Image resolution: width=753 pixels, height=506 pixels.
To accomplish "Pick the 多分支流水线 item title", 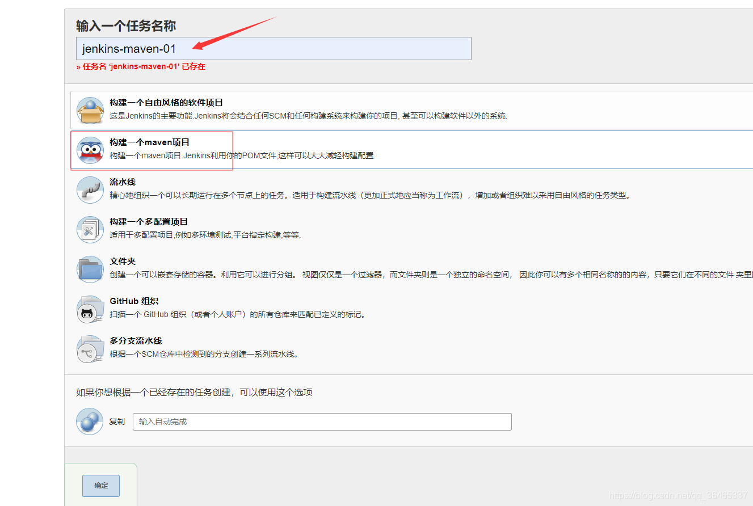I will (136, 341).
